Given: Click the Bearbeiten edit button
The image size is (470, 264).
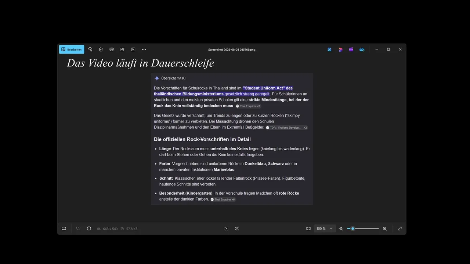Looking at the screenshot, I should 72,49.
